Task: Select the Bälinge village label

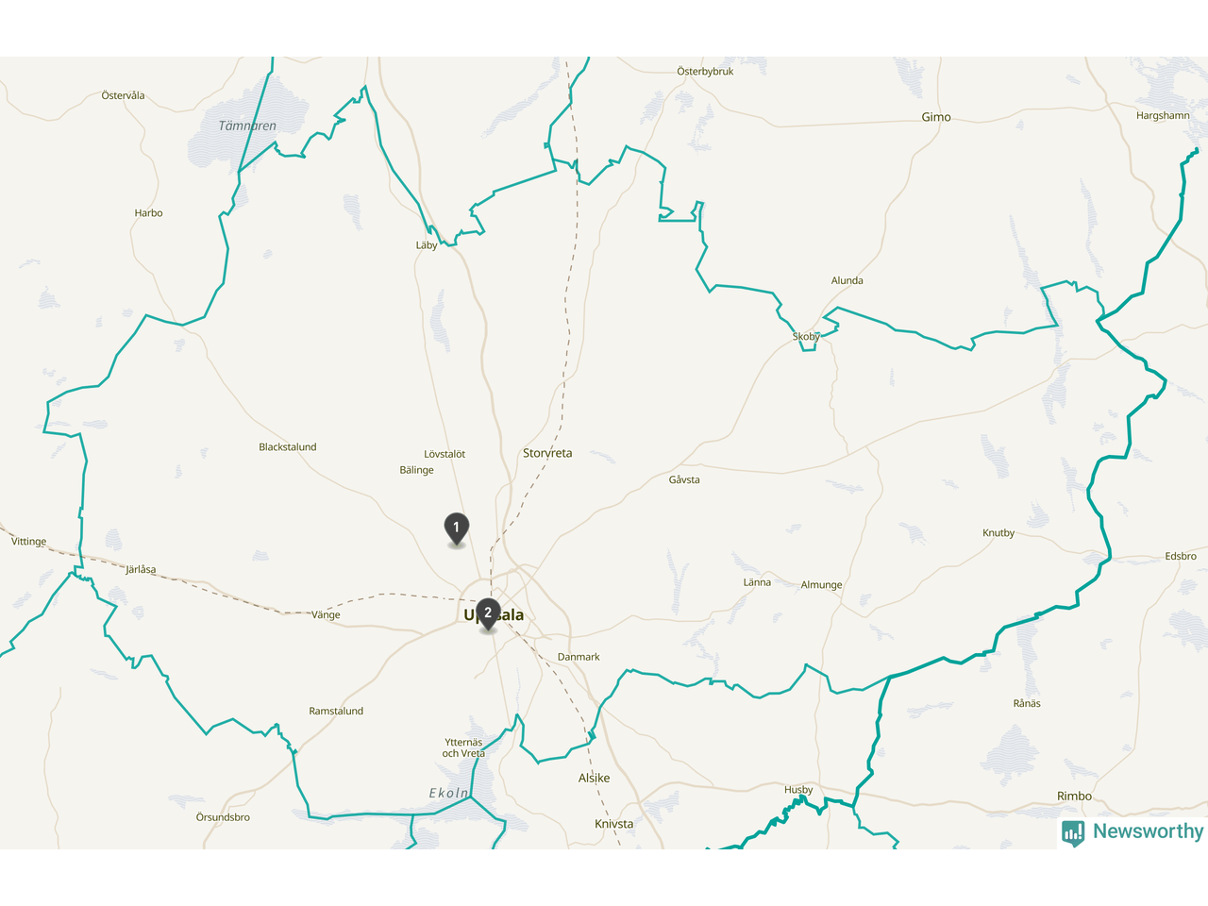Action: coord(417,470)
